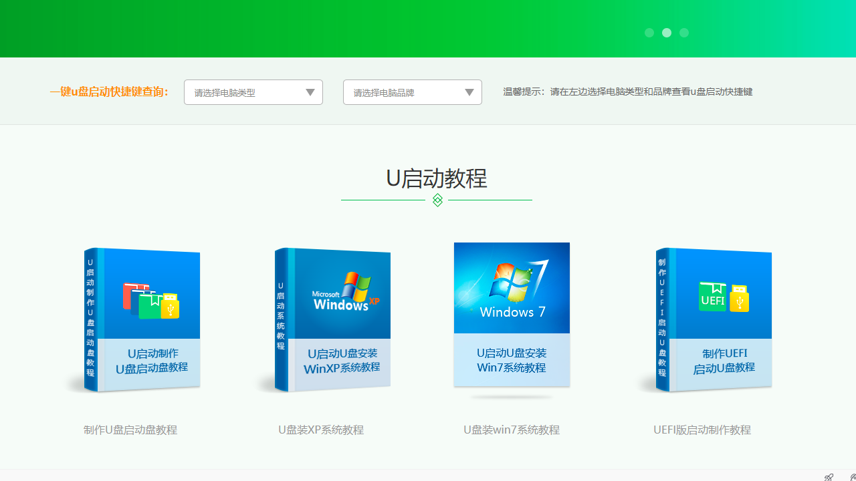This screenshot has height=481, width=856.
Task: Open the 制作U盘启动盘教程 link
Action: (130, 430)
